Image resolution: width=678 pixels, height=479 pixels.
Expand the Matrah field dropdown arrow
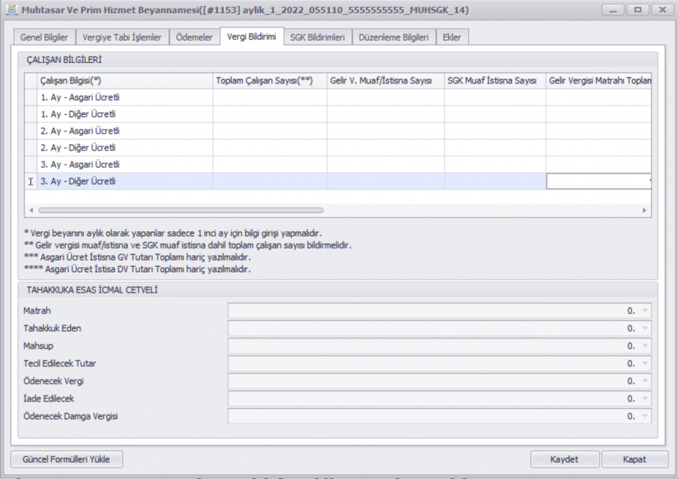pos(645,311)
